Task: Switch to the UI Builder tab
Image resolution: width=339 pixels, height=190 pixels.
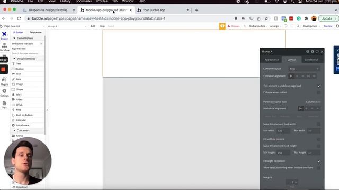Action: (x=18, y=32)
